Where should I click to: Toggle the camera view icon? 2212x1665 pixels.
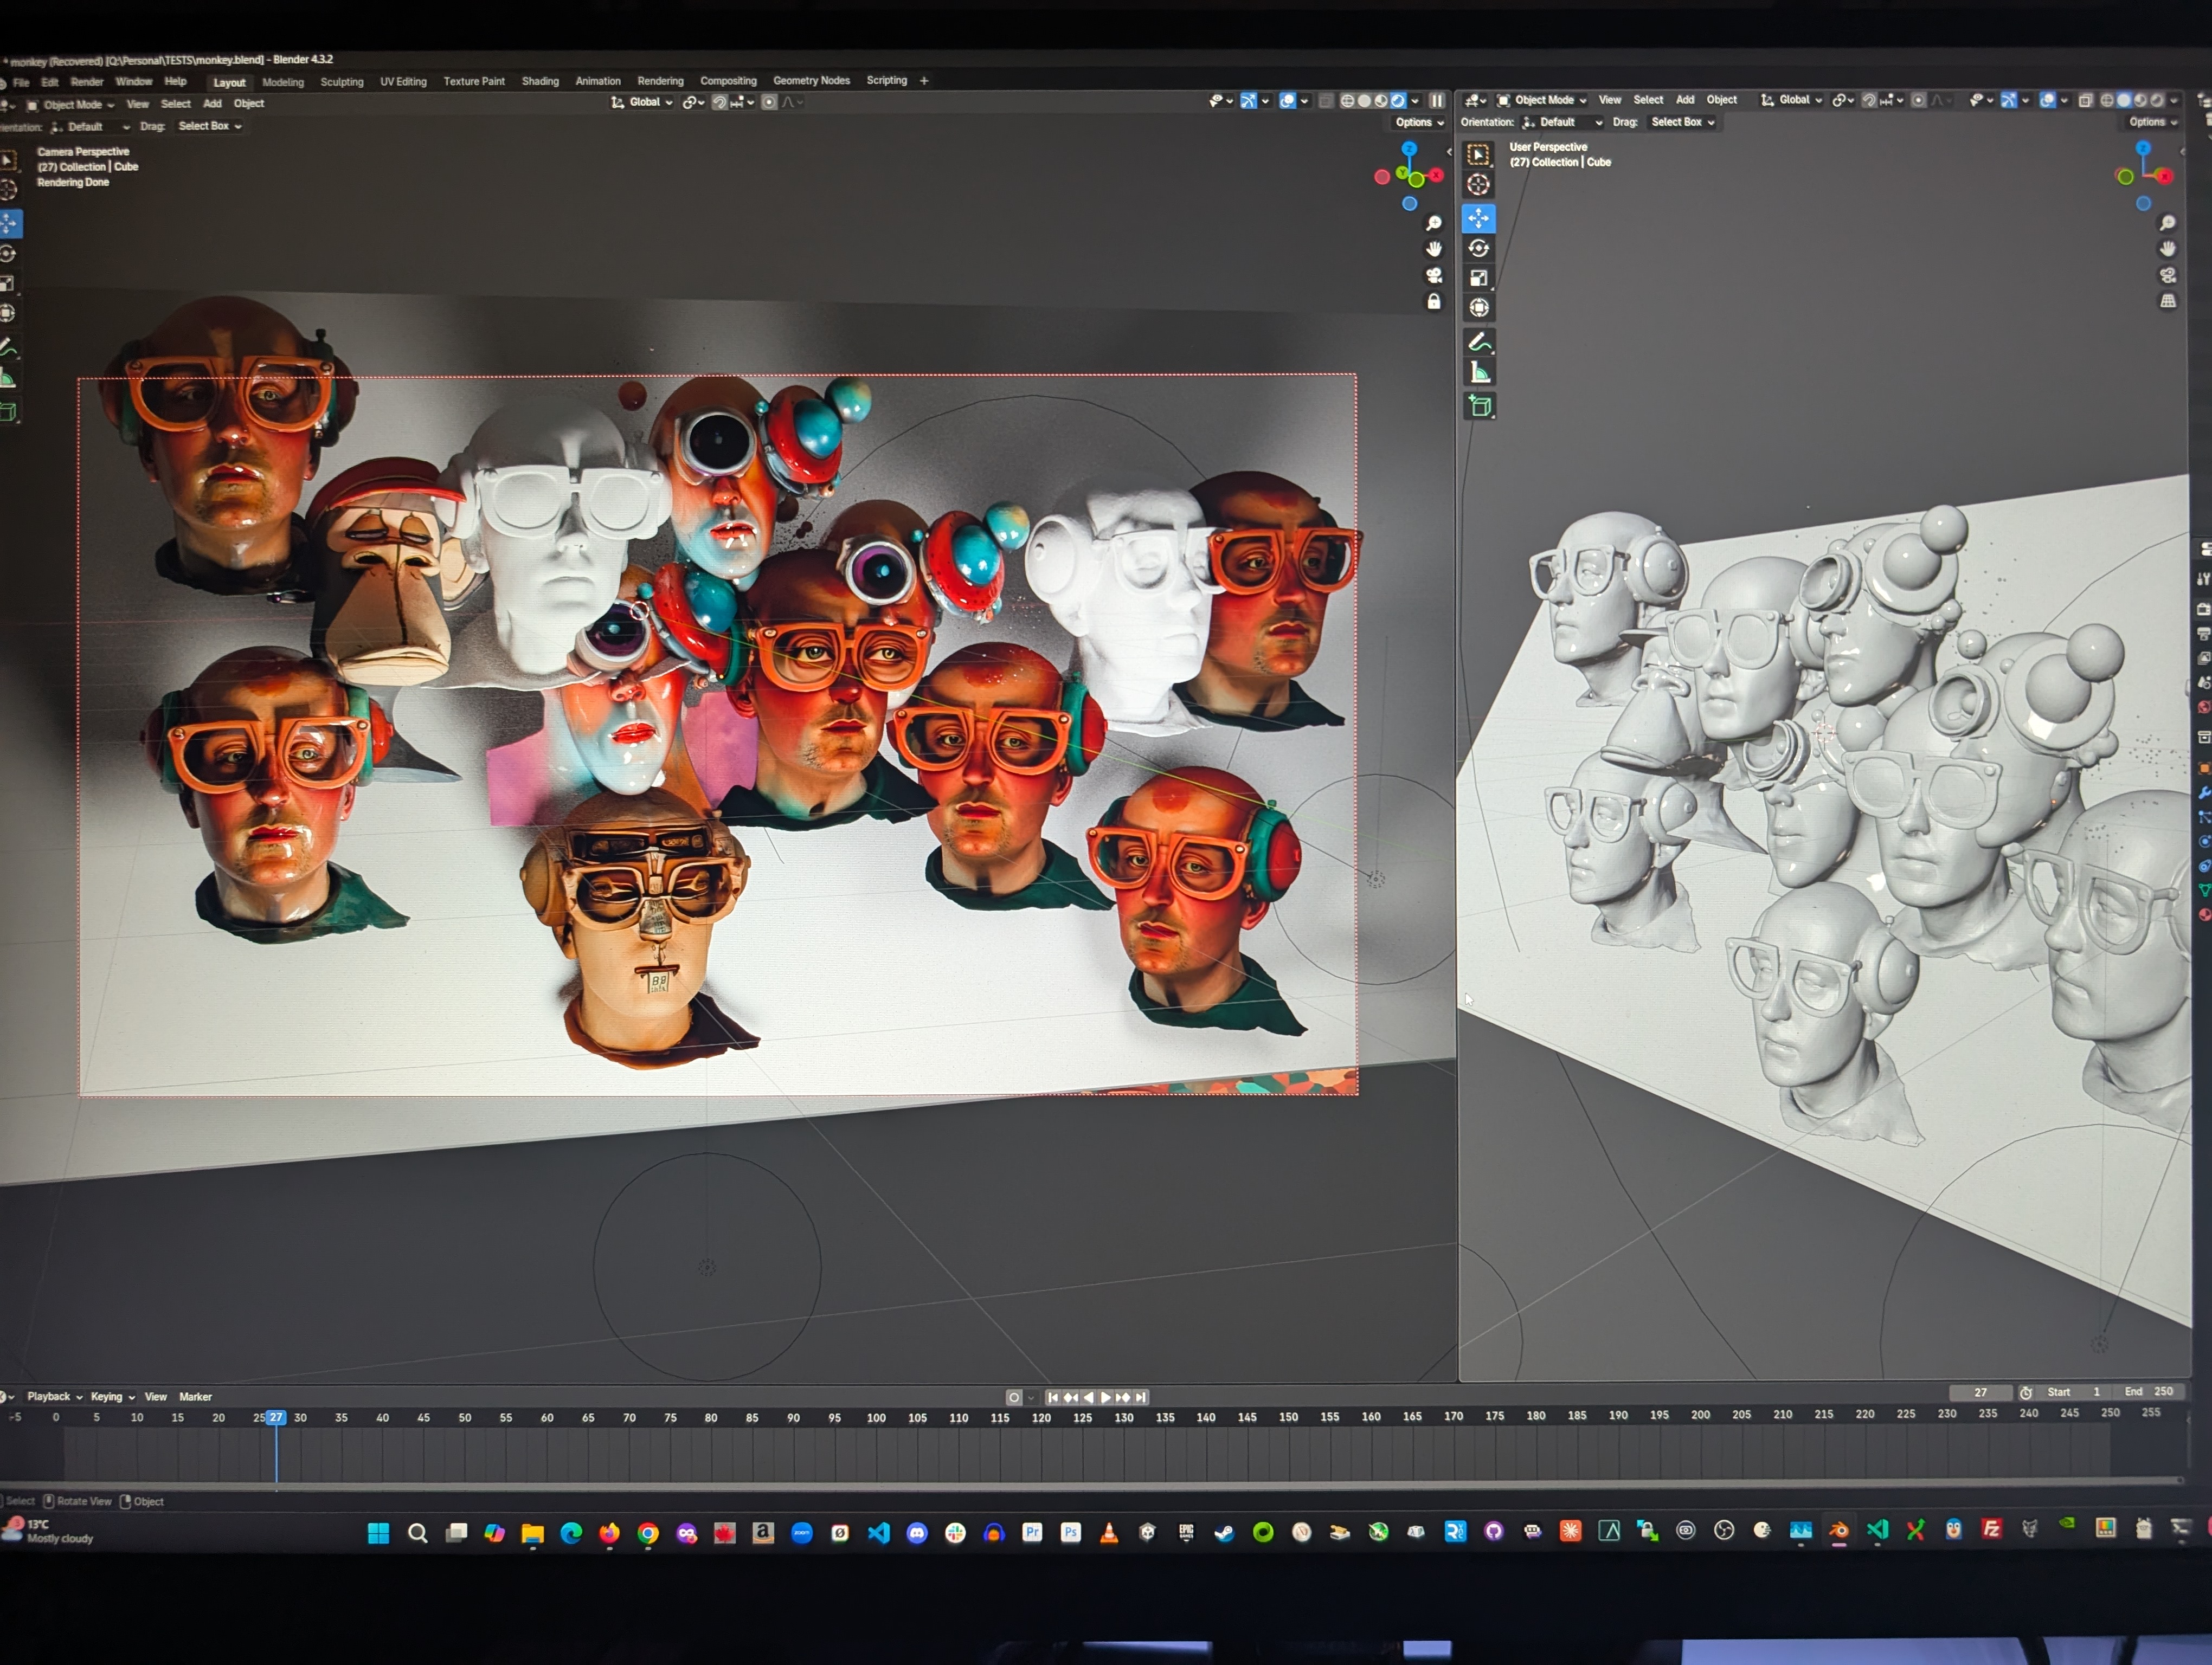coord(1434,276)
